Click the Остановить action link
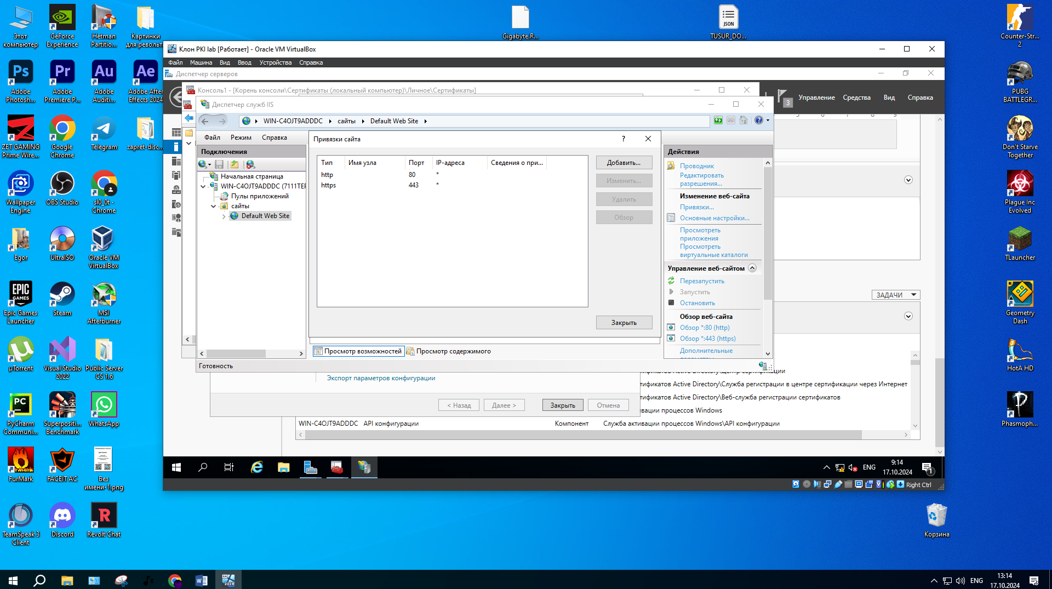The height and width of the screenshot is (589, 1052). pos(697,303)
